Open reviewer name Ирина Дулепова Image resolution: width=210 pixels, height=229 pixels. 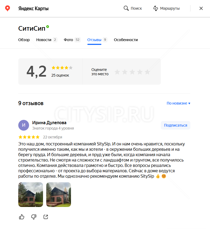pos(49,123)
